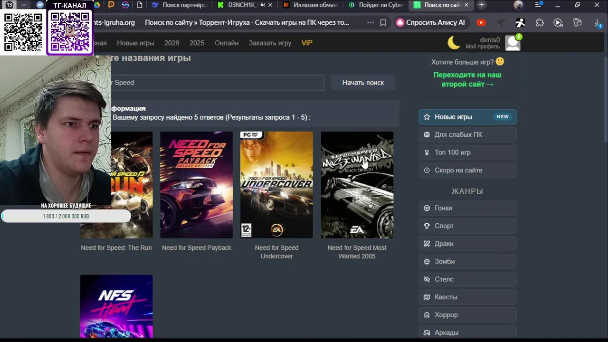Open the Новые игры nav menu item
This screenshot has height=342, width=608.
[135, 43]
